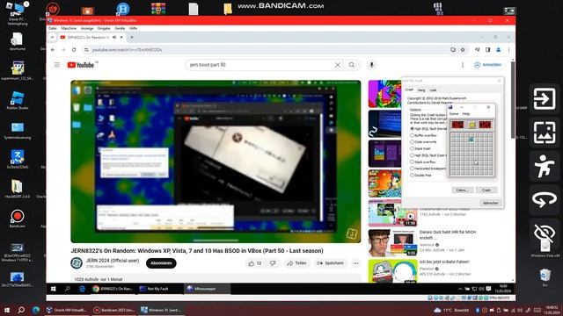
Task: Click the Teilen share button
Action: coord(296,263)
